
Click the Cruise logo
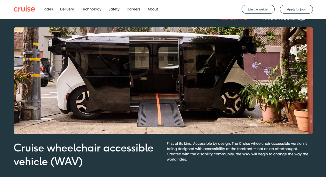pos(24,9)
